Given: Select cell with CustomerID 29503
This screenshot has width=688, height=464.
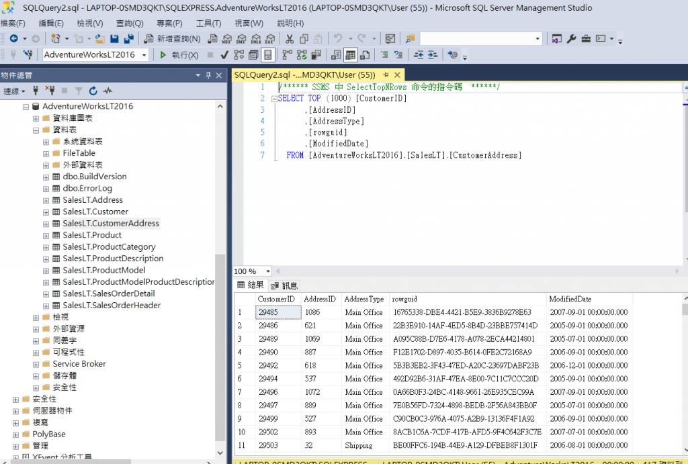Looking at the screenshot, I should pyautogui.click(x=277, y=445).
